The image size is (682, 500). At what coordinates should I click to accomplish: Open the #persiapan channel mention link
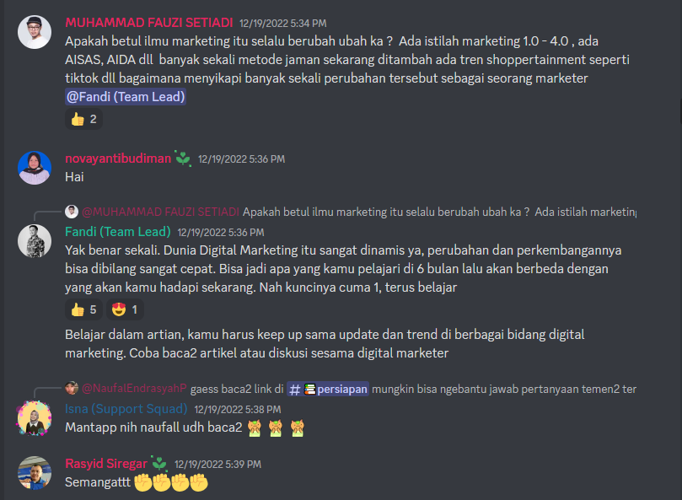click(328, 389)
